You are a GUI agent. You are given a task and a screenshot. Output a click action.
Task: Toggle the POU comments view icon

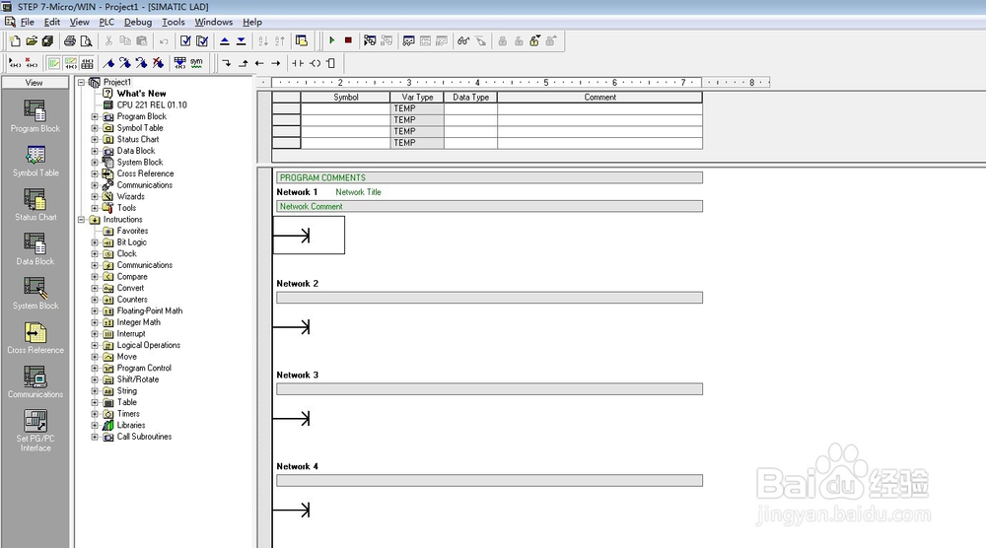coord(54,63)
